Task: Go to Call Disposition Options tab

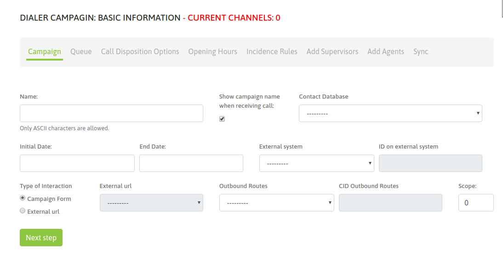Action: tap(140, 51)
